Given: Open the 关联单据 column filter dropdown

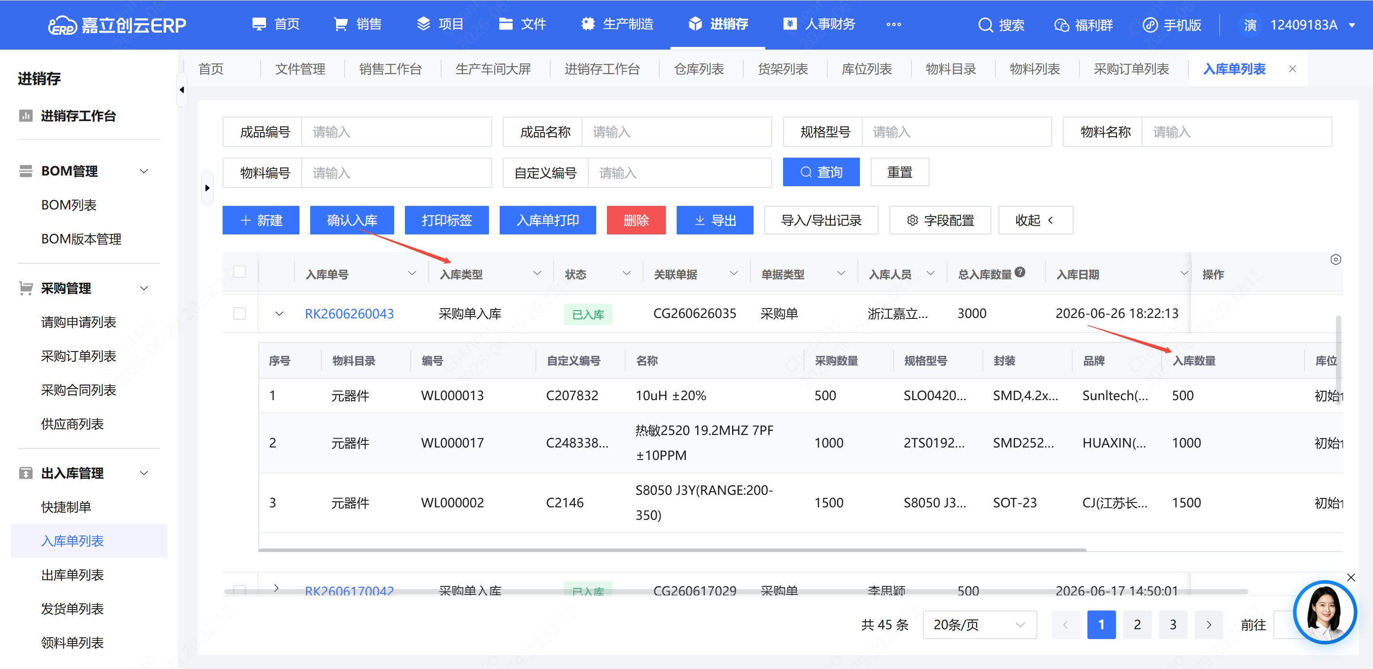Looking at the screenshot, I should click(x=733, y=273).
